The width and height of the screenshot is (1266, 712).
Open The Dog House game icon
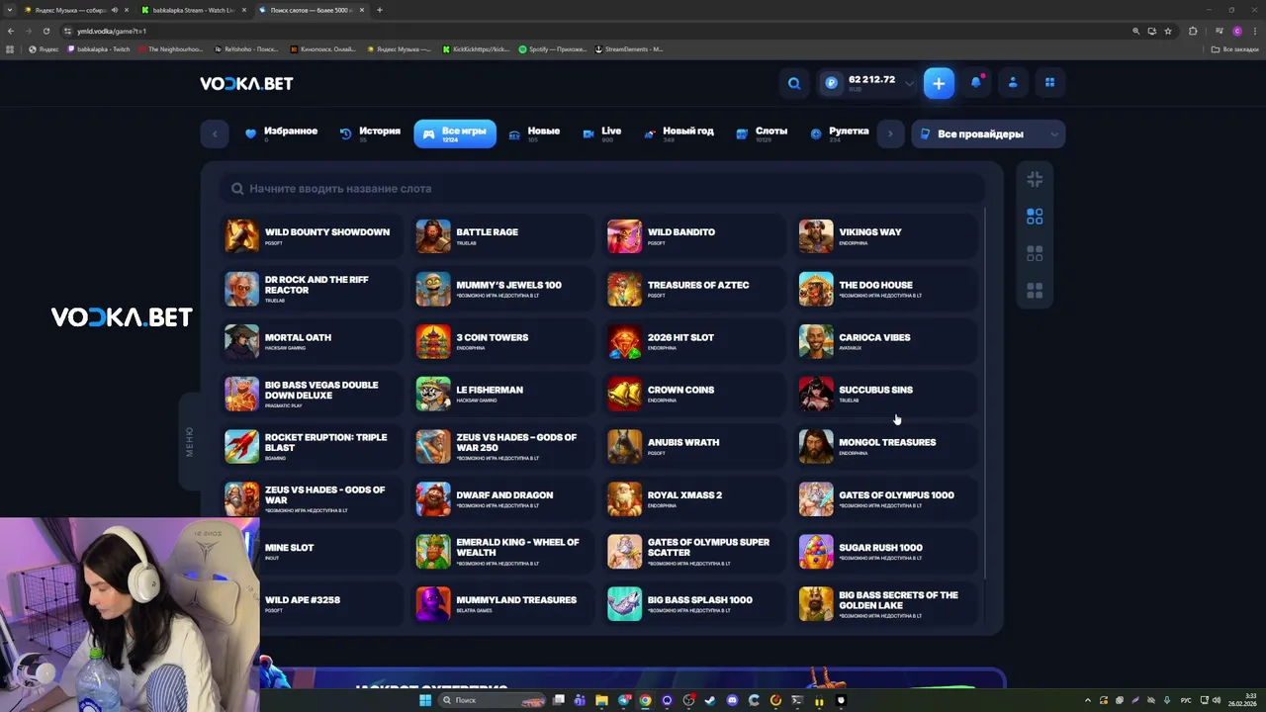[816, 289]
